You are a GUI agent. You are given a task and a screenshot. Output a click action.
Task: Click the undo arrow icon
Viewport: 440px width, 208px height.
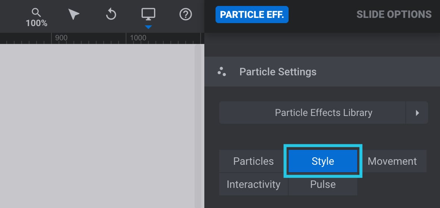(x=111, y=14)
